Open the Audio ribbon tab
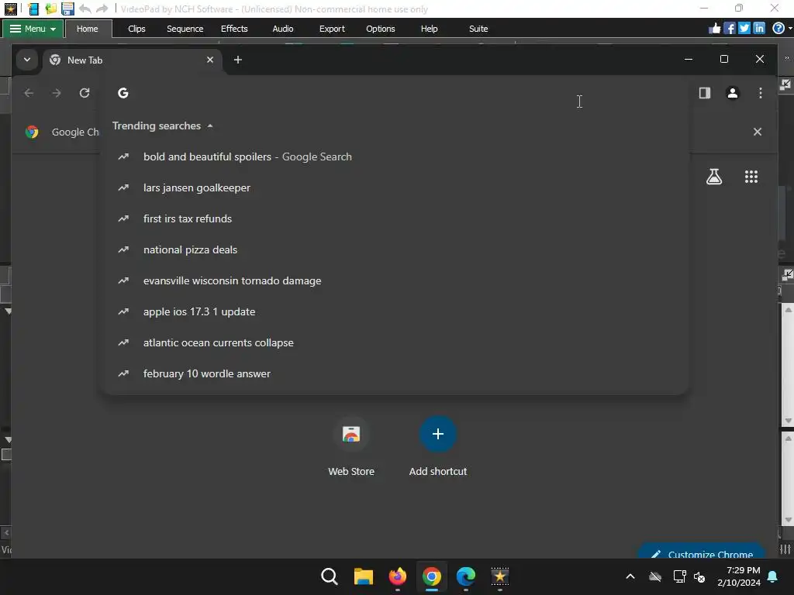Image resolution: width=794 pixels, height=595 pixels. click(282, 29)
